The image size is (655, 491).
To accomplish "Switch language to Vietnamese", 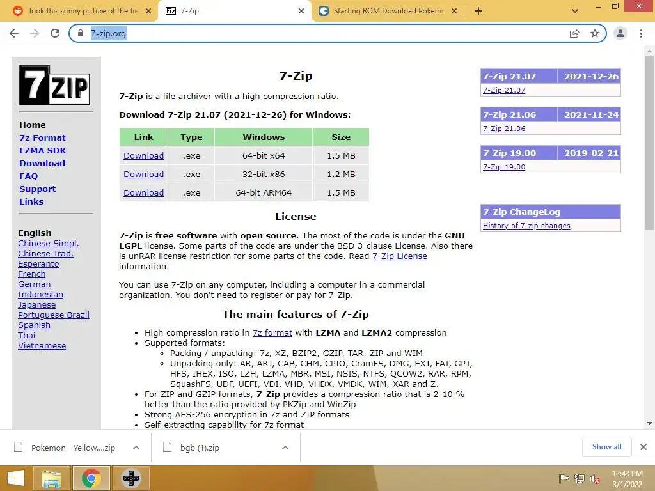I will [42, 346].
